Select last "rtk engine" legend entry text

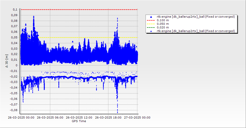click(x=196, y=31)
